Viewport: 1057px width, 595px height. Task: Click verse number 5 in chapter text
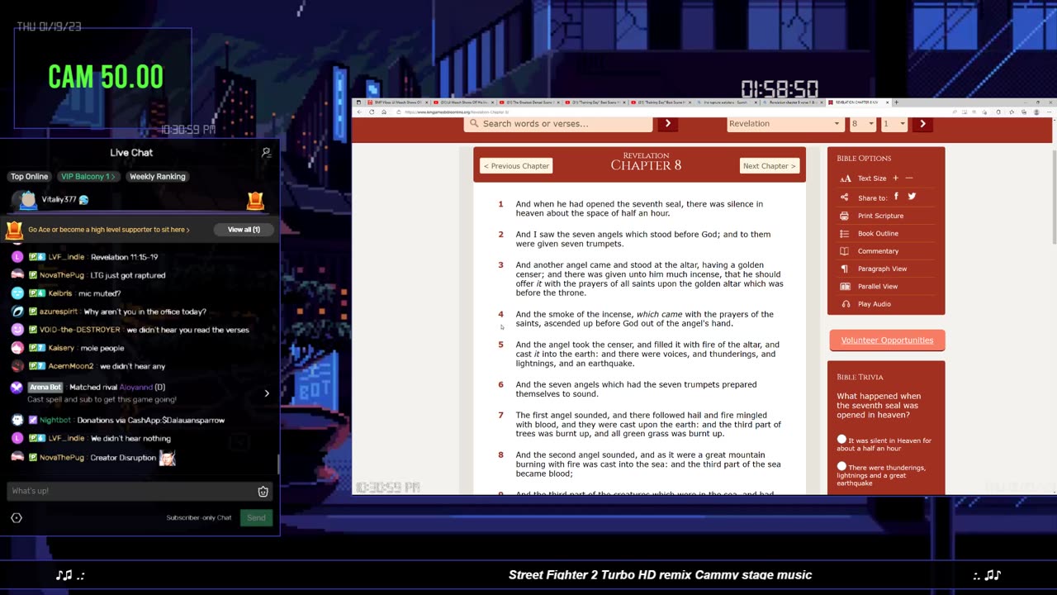[x=500, y=345]
